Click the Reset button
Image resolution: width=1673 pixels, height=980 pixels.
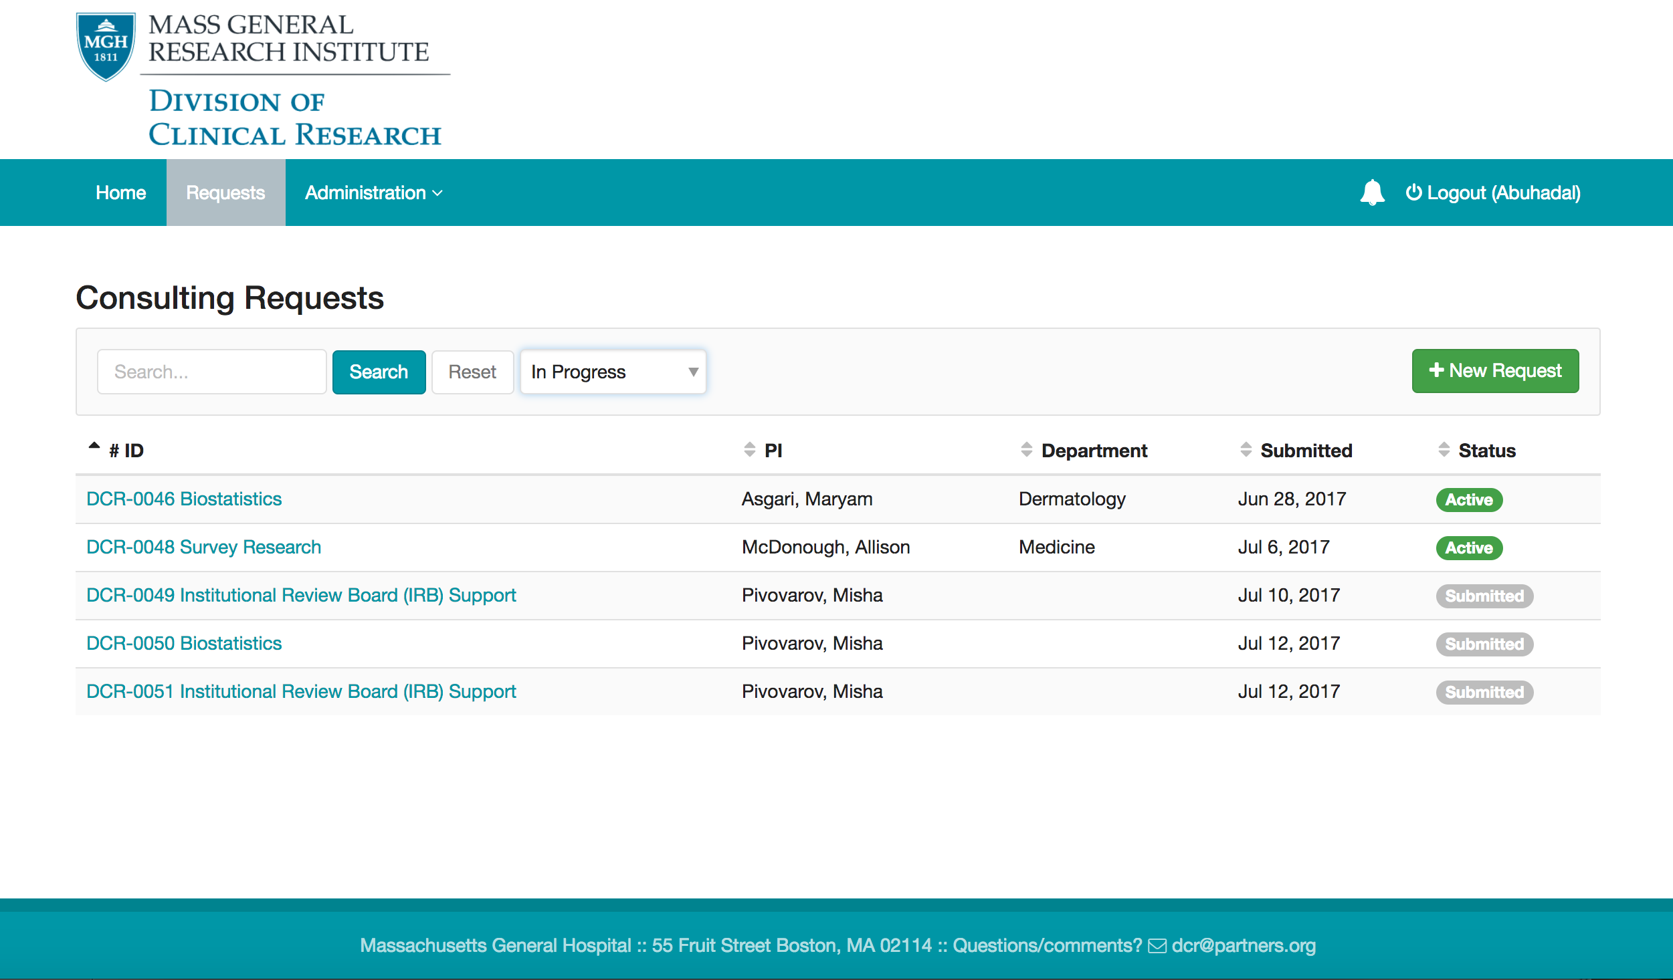click(470, 371)
